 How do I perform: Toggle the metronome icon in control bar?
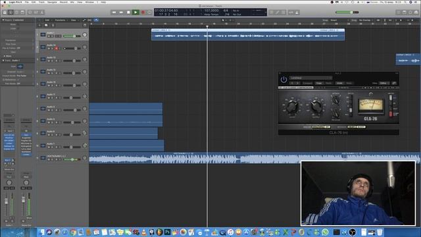[297, 13]
